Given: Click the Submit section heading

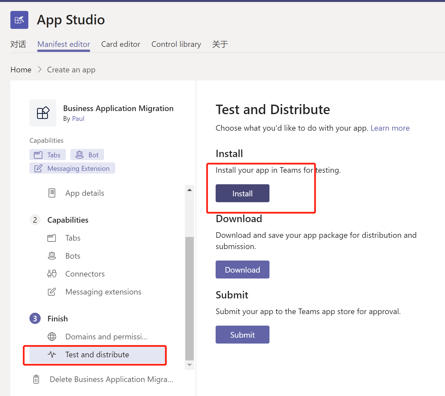Looking at the screenshot, I should [x=232, y=295].
